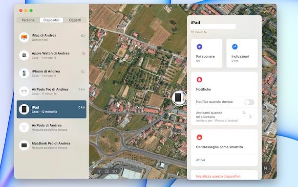Viewport: 298px width, 187px height.
Task: Click the red Notifiche bell icon
Action: 199,80
